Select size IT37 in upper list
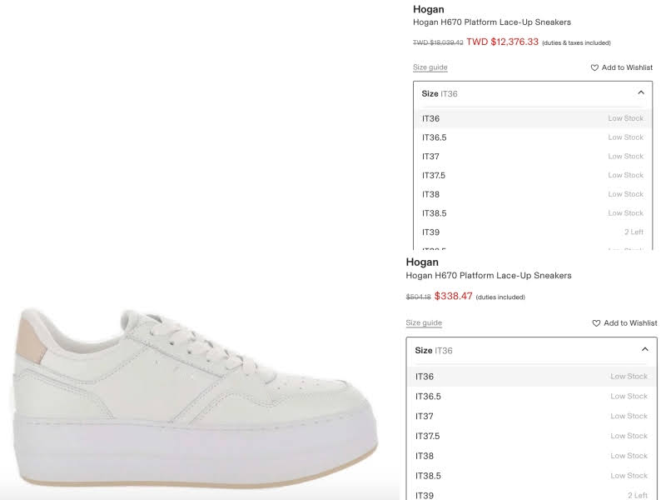The width and height of the screenshot is (666, 500). click(x=533, y=157)
